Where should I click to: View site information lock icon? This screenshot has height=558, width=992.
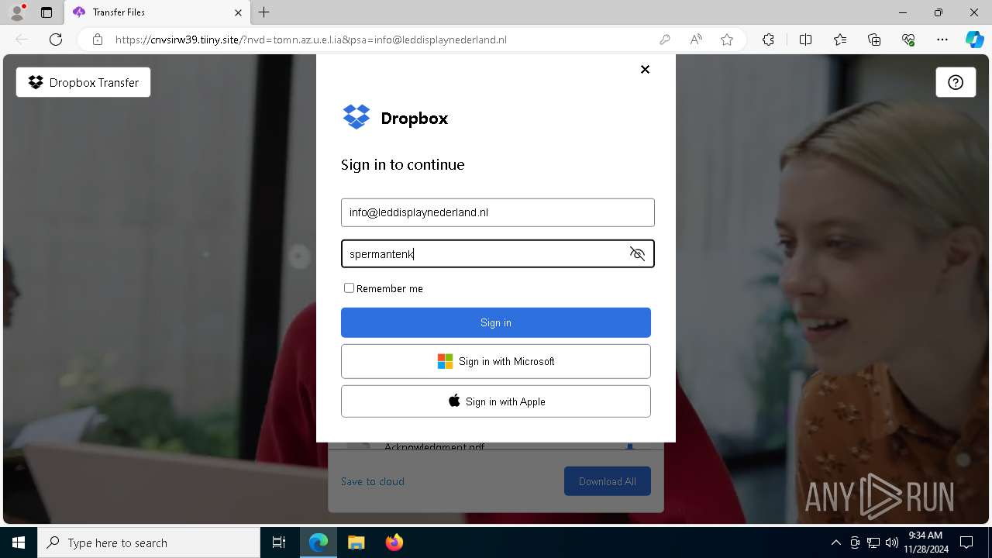(98, 40)
